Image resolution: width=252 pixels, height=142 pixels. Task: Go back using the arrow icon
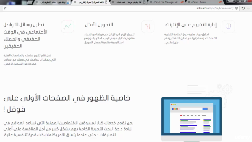pos(248,8)
